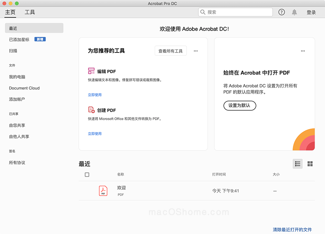The width and height of the screenshot is (325, 234).
Task: Click the 编辑 PDF tool title
Action: point(106,72)
